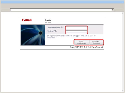The width and height of the screenshot is (125, 93).
Task: Click the 'Ein allgemeiner Anwender' hint text
Action: (71, 37)
